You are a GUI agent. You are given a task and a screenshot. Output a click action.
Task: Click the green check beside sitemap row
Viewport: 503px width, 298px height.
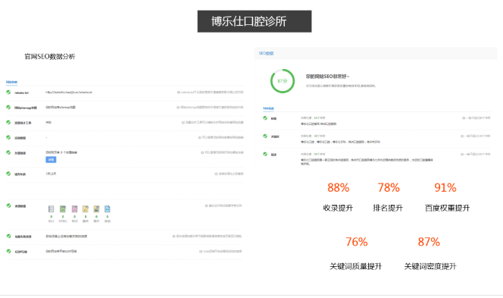point(8,107)
